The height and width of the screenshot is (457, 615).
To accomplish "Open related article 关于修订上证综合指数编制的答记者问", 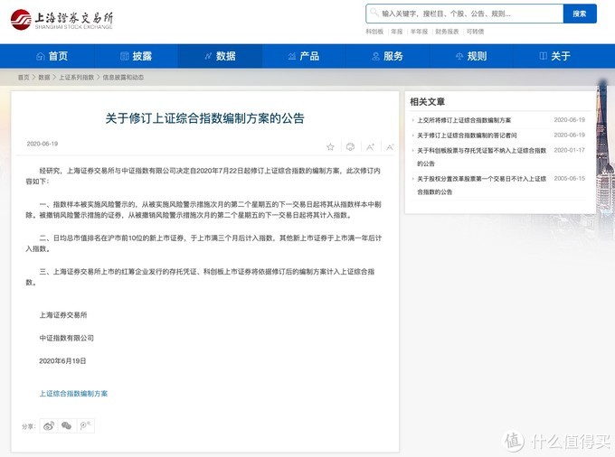I will click(x=467, y=135).
